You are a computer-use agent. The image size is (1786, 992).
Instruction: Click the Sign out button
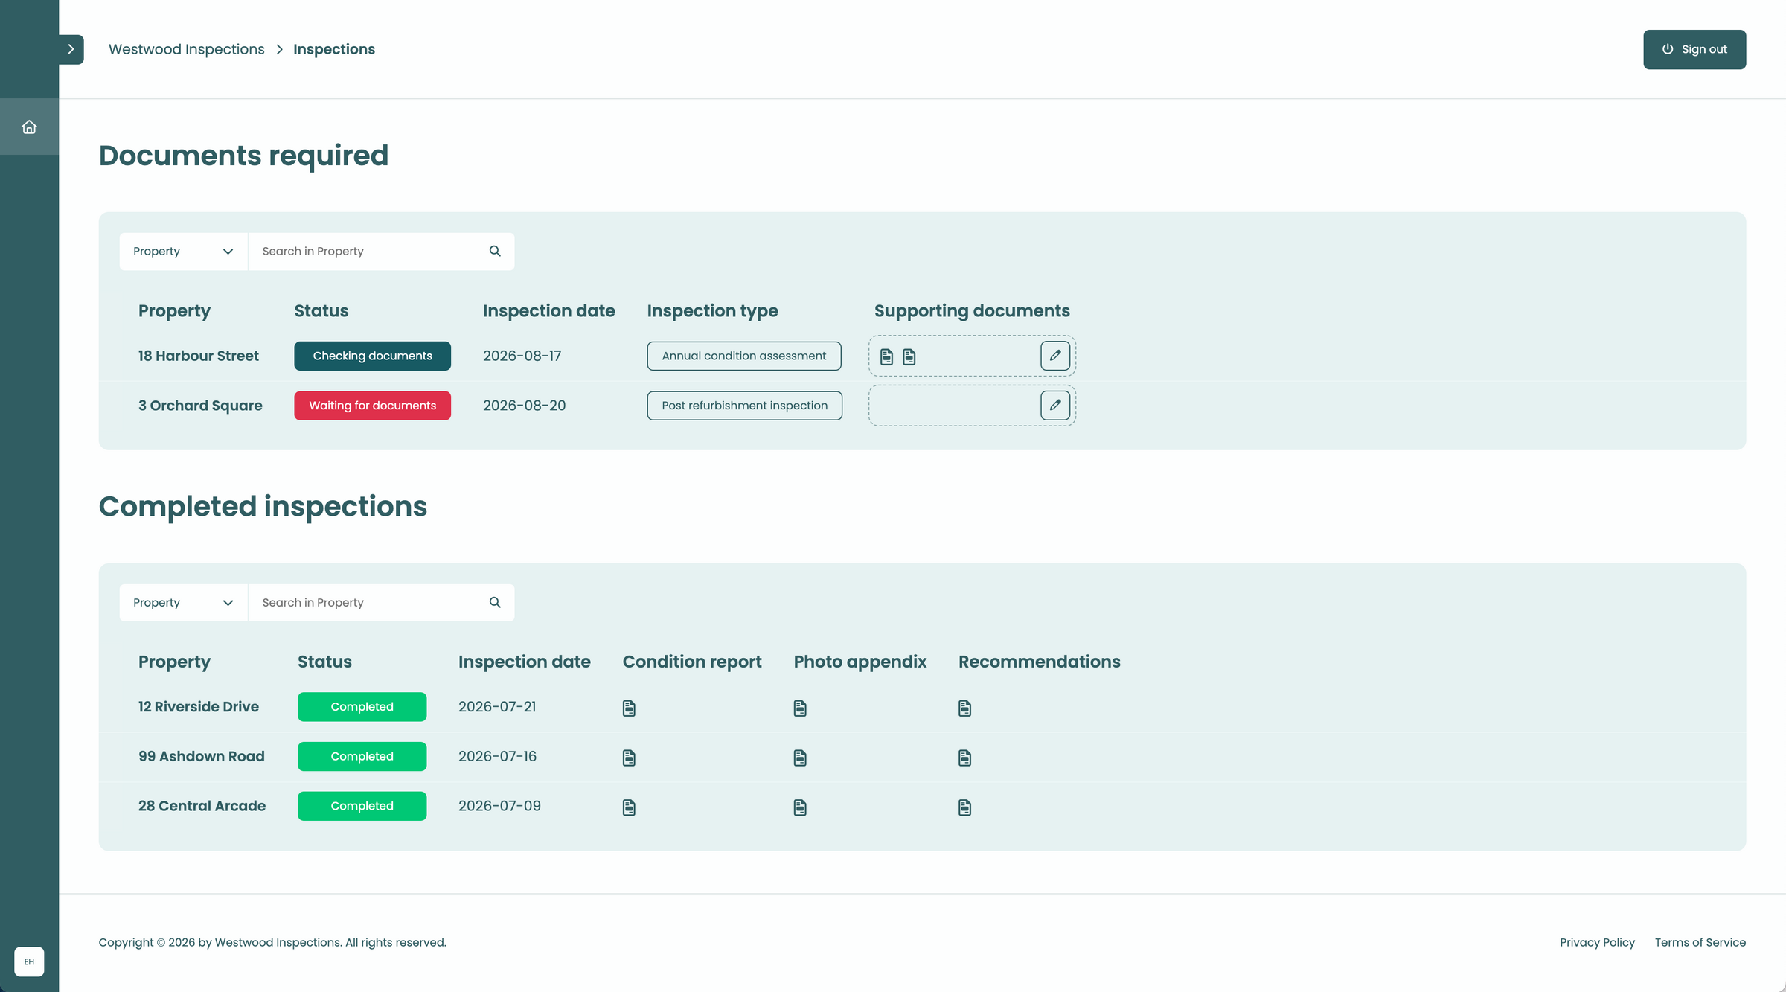point(1694,49)
